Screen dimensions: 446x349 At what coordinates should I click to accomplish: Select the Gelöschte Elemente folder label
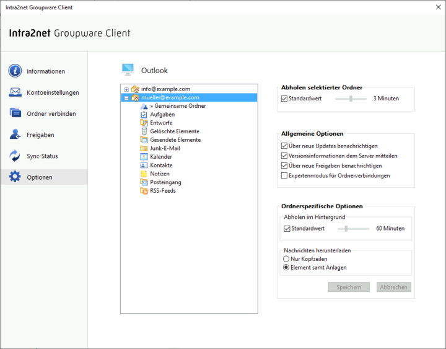tap(175, 131)
